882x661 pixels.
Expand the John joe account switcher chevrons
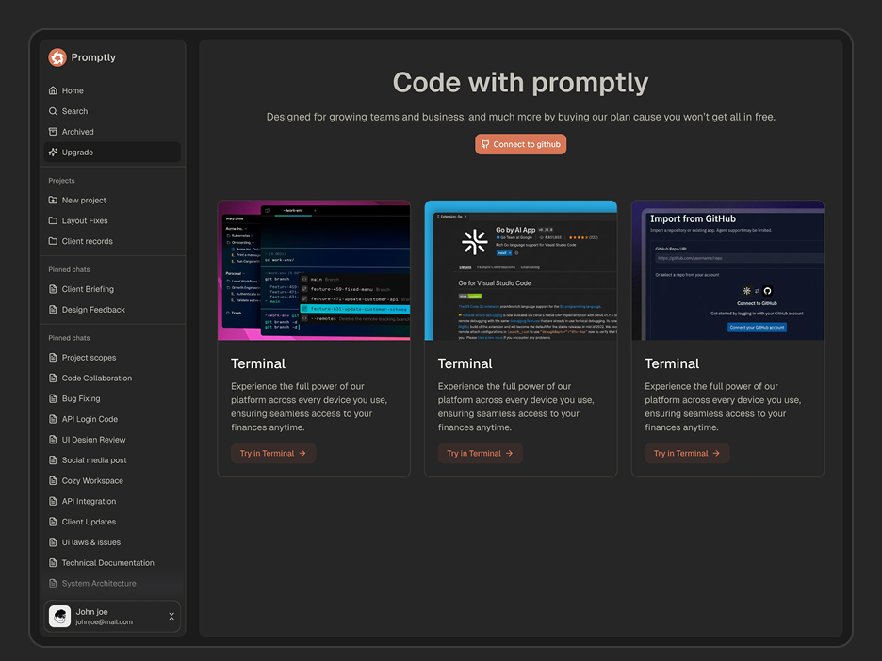[x=171, y=617]
